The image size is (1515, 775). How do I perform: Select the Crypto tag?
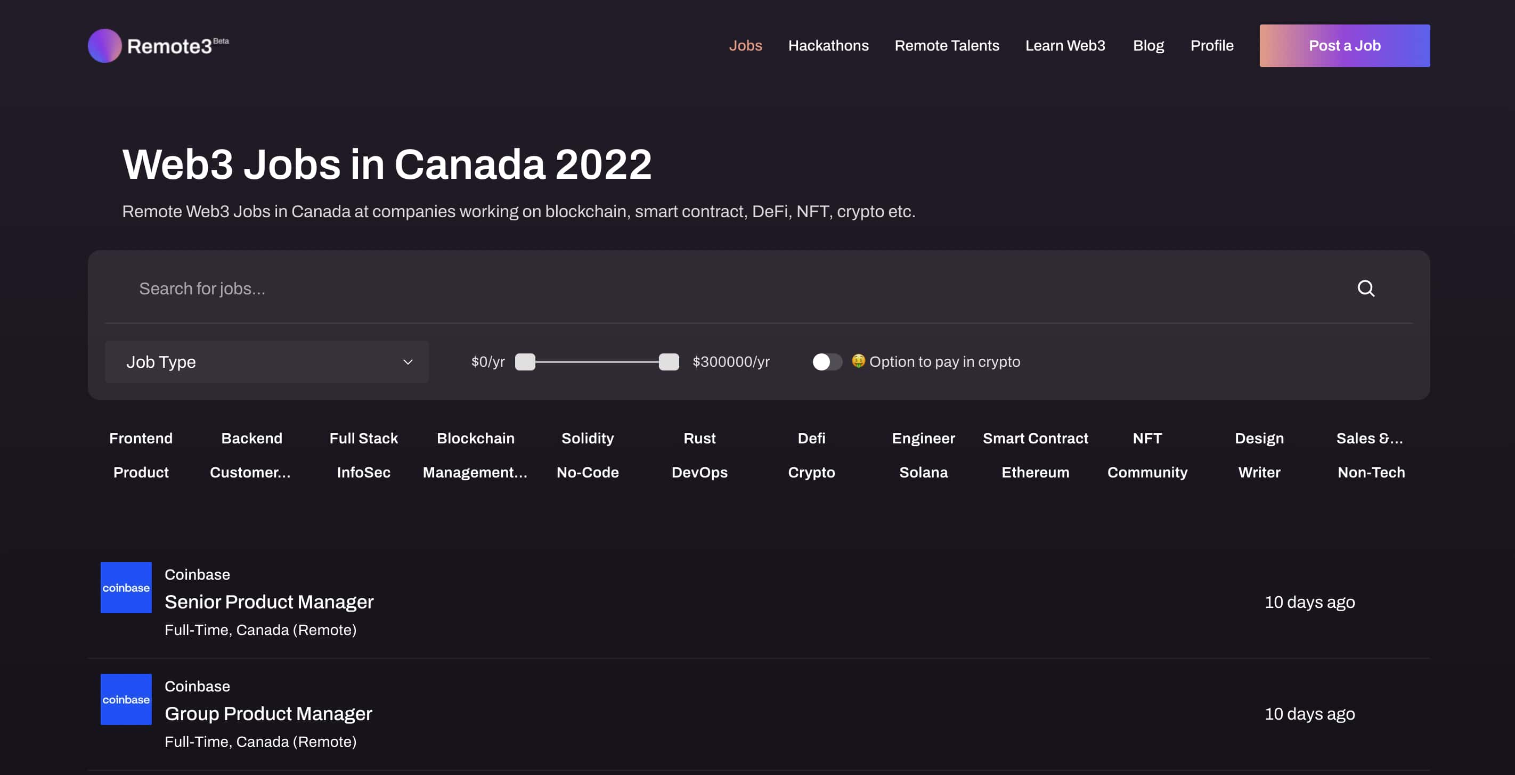tap(811, 473)
